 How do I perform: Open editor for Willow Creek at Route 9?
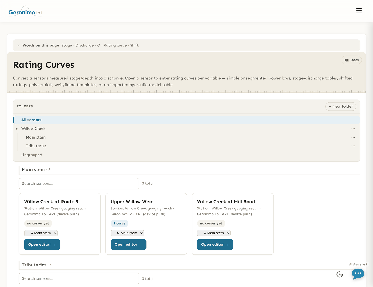42,245
